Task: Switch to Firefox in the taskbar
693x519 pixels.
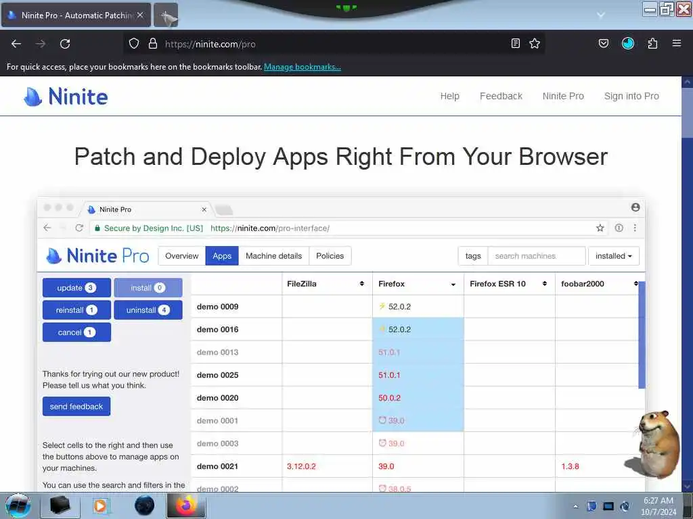Action: click(186, 505)
